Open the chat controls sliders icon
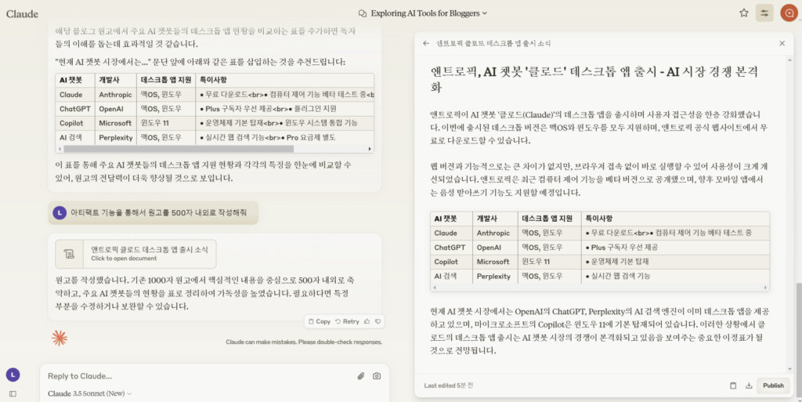The image size is (802, 402). point(764,13)
